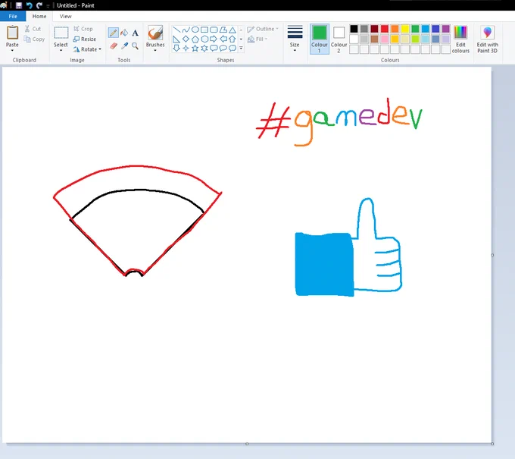Choose the Rounded rectangular callout shape
515x459 pixels.
click(x=214, y=49)
